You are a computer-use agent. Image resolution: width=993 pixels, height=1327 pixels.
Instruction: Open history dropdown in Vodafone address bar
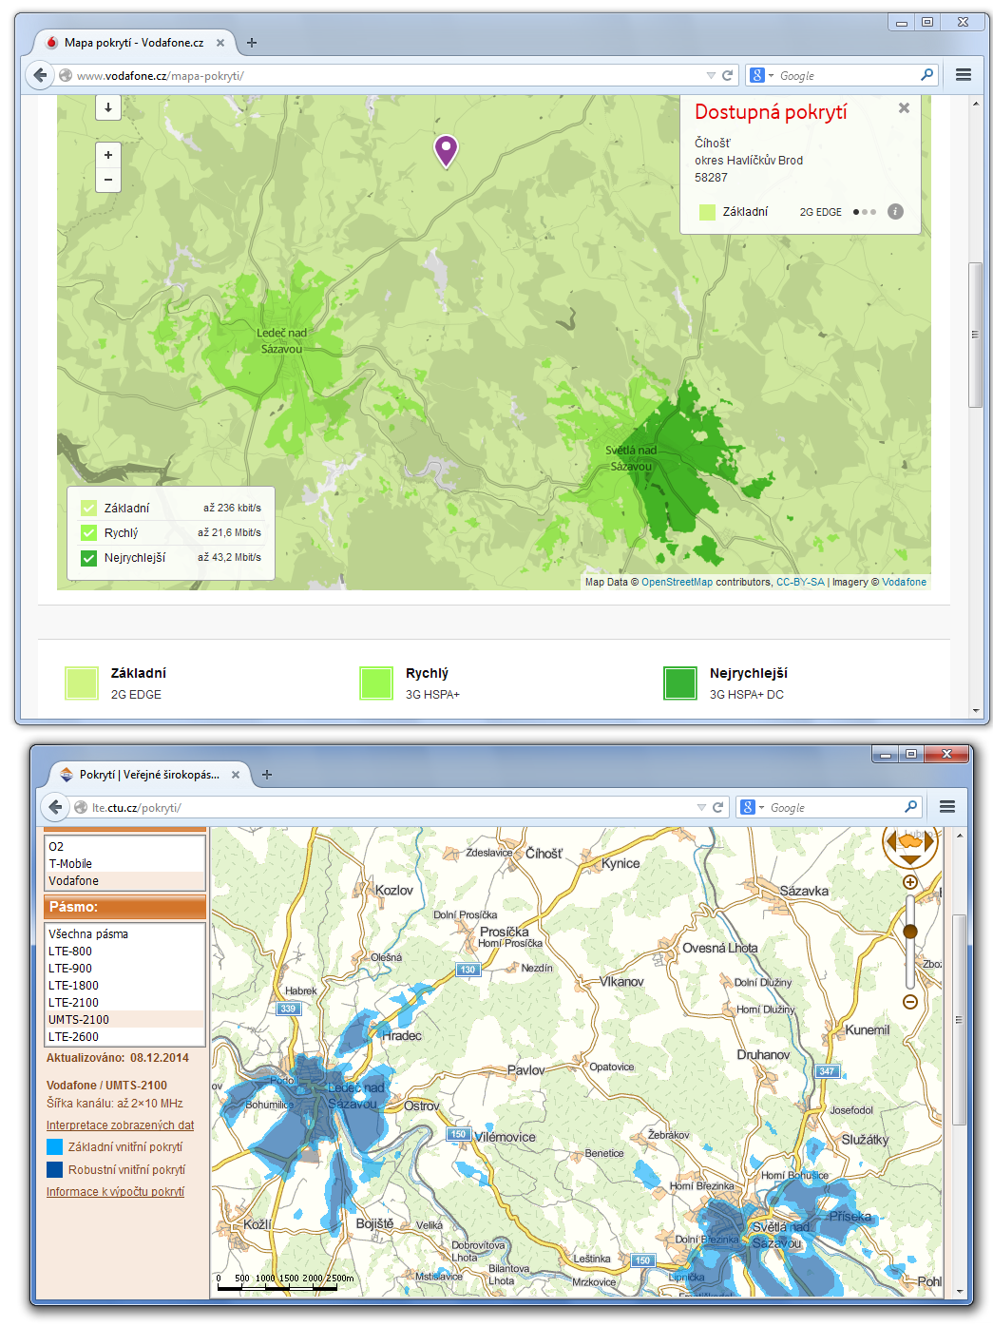[711, 75]
